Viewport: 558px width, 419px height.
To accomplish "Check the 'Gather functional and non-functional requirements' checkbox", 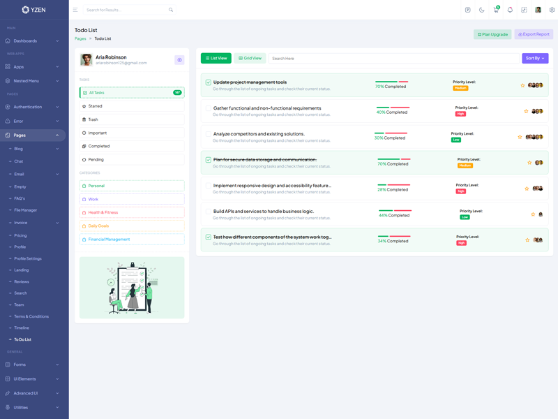I will [x=209, y=108].
